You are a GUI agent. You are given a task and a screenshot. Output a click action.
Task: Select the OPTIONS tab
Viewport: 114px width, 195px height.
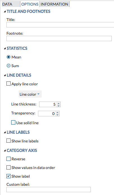[x=30, y=4]
